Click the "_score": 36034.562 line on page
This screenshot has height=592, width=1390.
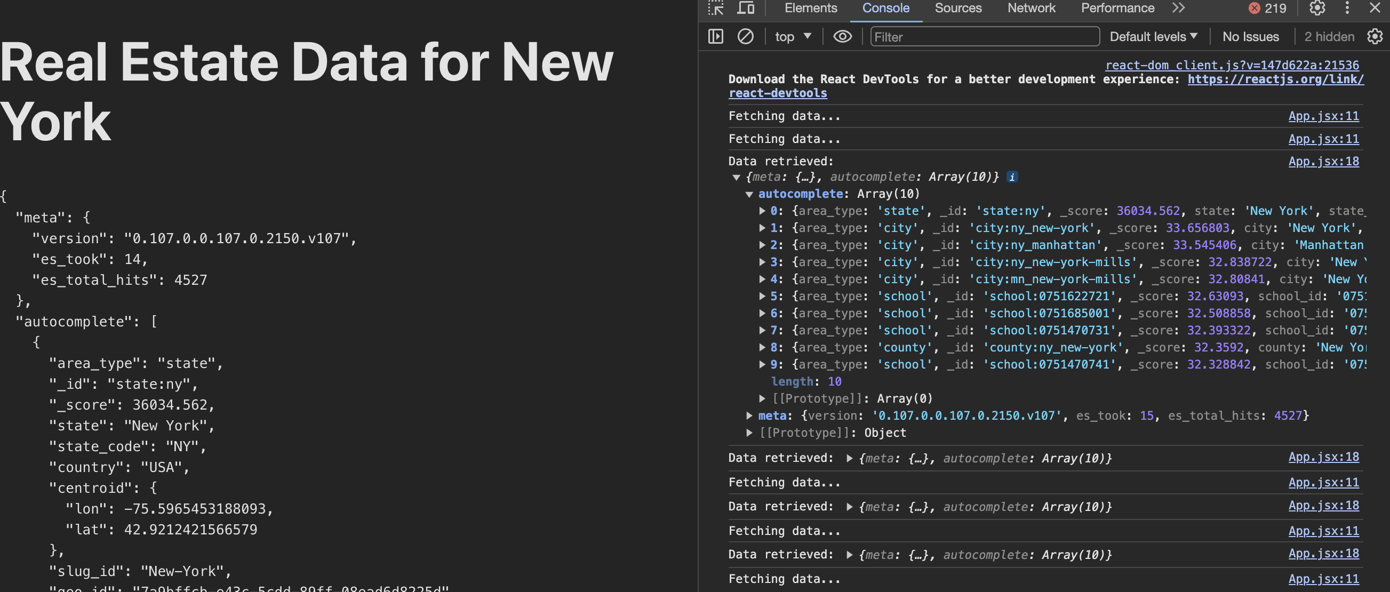pyautogui.click(x=132, y=405)
